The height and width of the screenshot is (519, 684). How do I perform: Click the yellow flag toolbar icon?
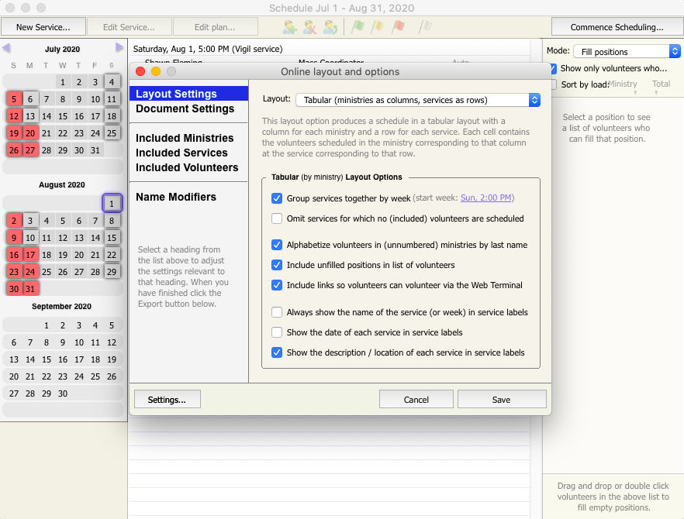(x=378, y=27)
